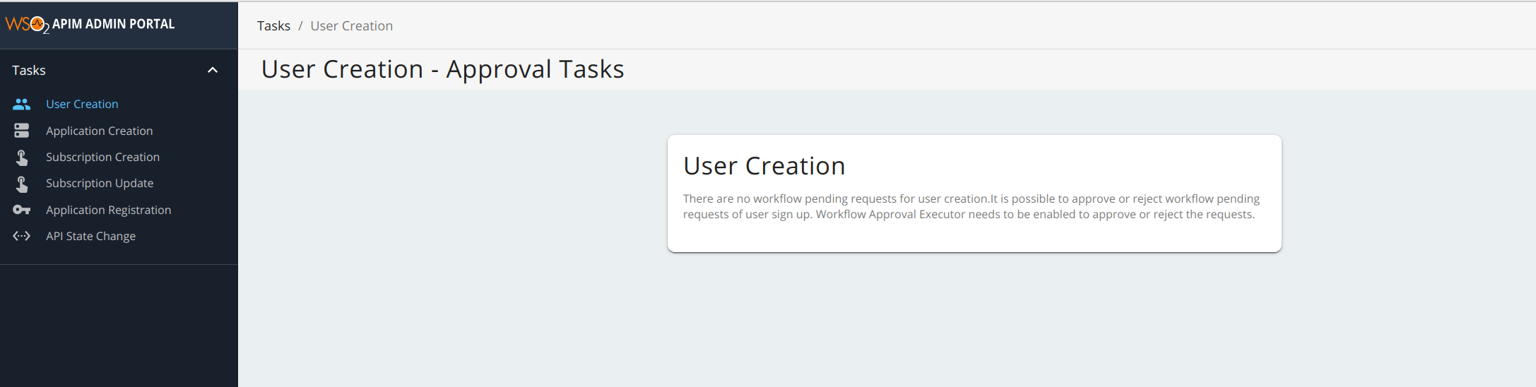Open the API State Change tasks
The image size is (1536, 387).
tap(90, 236)
